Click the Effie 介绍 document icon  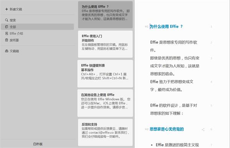[7, 33]
